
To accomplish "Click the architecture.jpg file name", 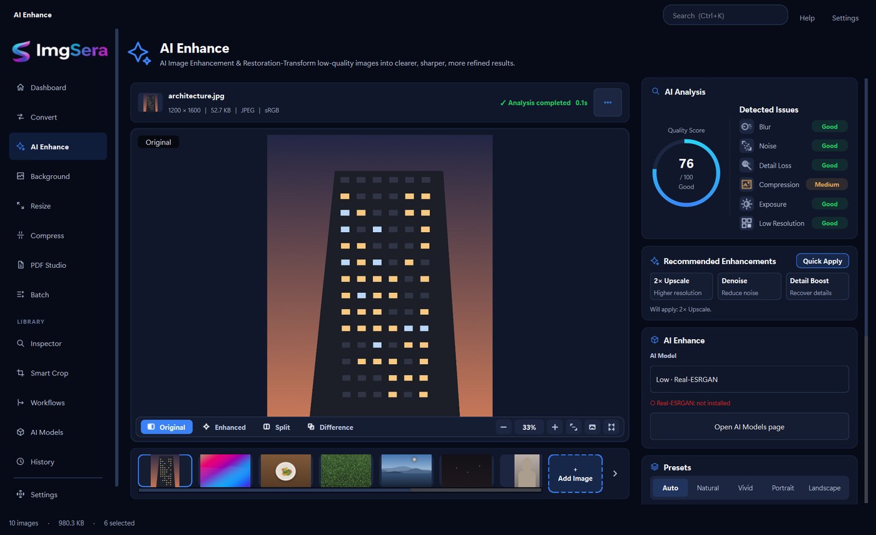I will coord(196,96).
